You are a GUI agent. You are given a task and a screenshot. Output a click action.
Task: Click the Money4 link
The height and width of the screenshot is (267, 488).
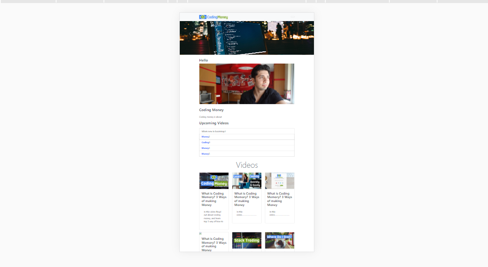tap(206, 148)
